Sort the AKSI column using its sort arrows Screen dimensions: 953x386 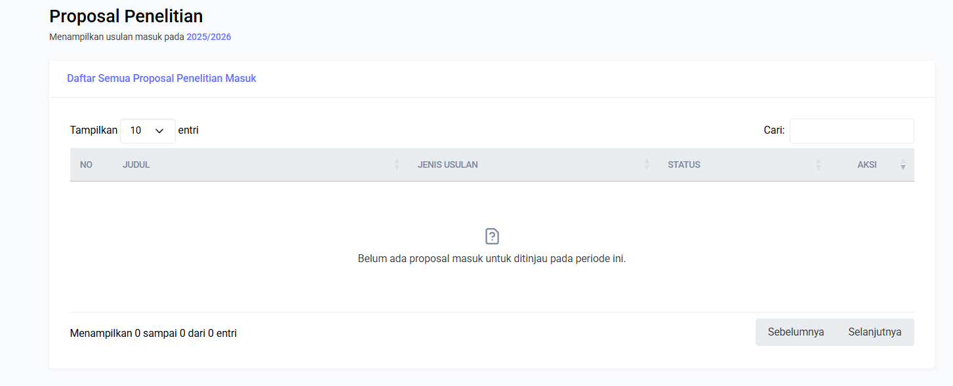pyautogui.click(x=902, y=164)
